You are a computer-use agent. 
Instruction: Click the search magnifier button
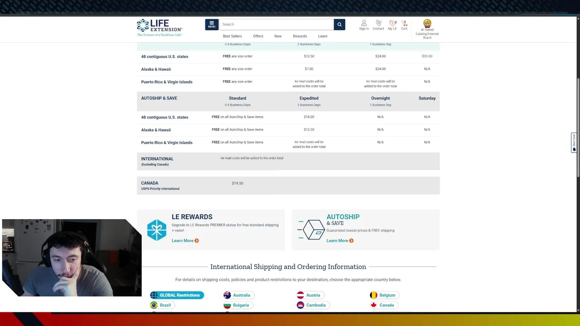click(x=339, y=24)
